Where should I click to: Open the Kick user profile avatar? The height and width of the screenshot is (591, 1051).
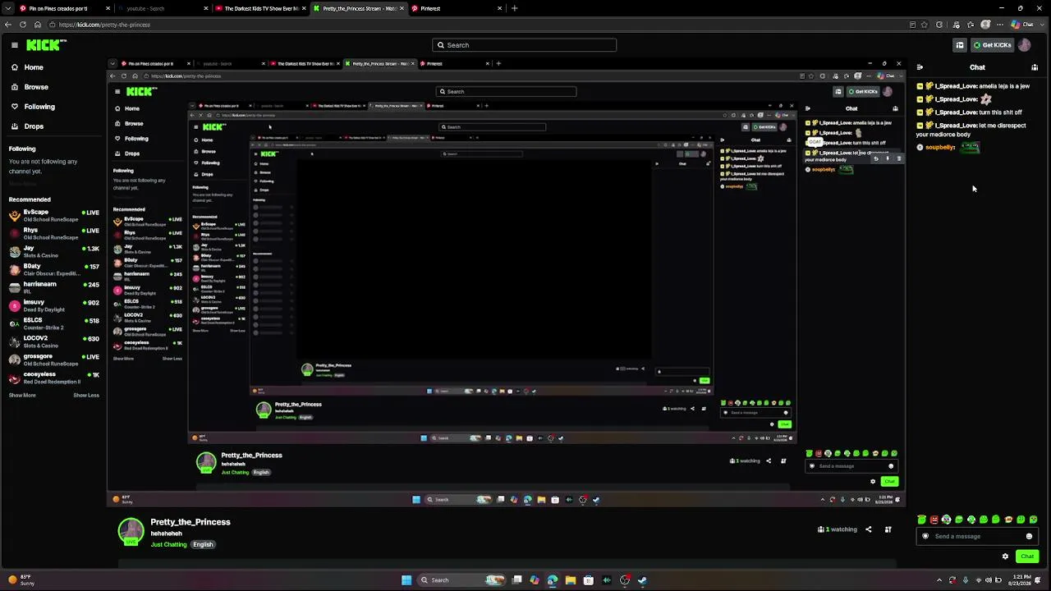coord(1024,45)
